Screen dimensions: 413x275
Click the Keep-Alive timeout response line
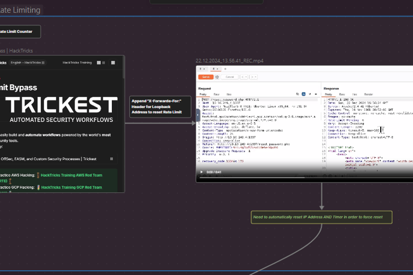(x=354, y=131)
